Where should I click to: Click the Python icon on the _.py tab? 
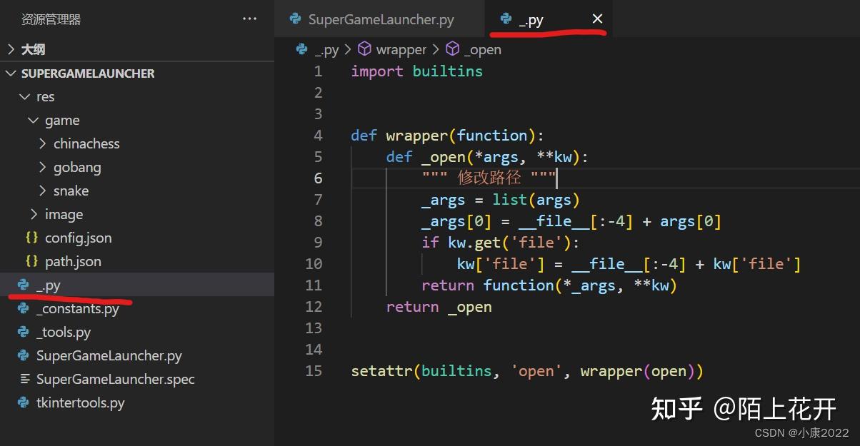506,19
